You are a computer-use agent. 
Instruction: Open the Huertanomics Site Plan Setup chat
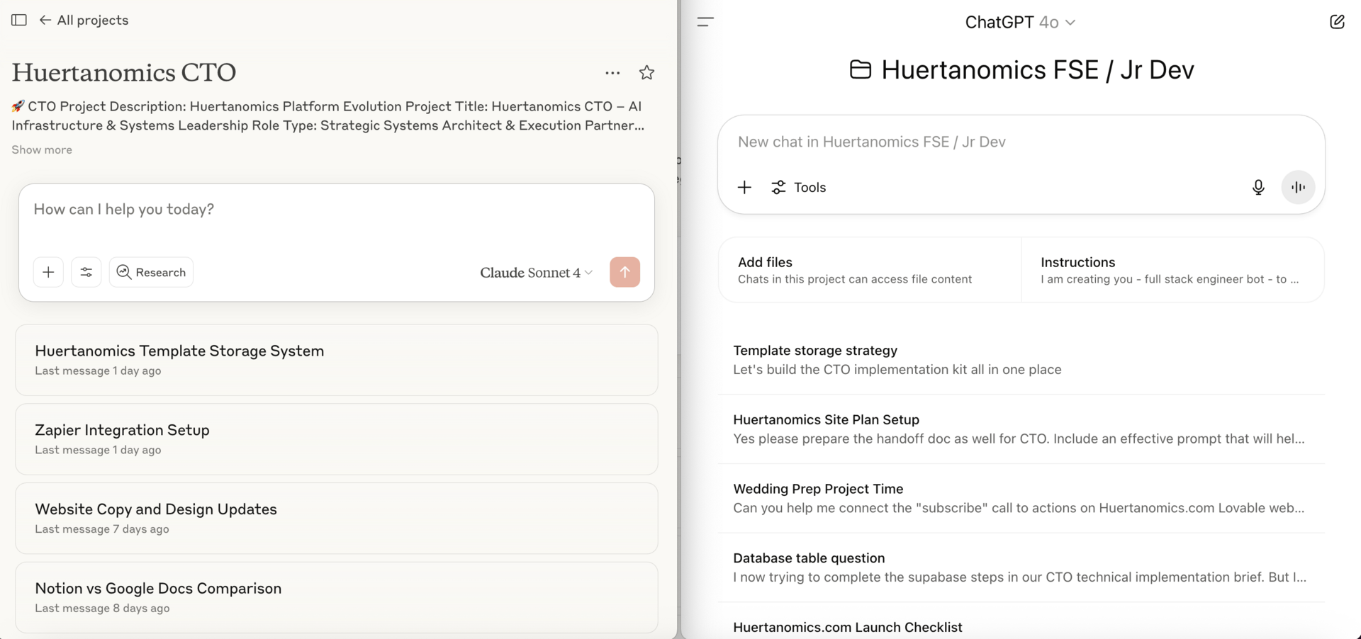pyautogui.click(x=1021, y=429)
